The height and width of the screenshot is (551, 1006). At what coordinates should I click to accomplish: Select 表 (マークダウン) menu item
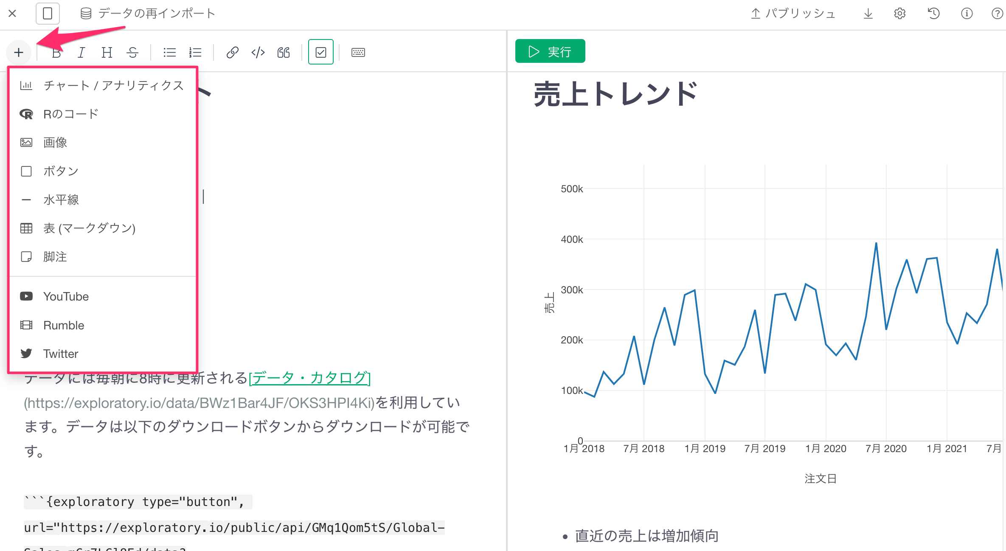[102, 228]
